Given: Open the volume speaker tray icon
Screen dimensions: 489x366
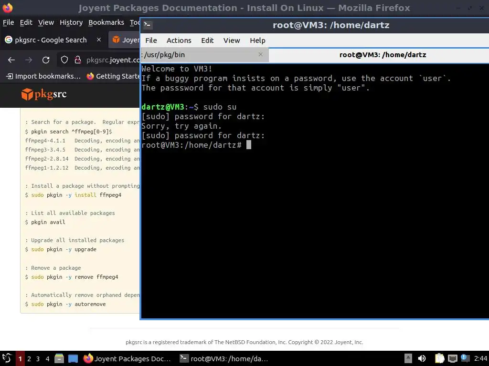Looking at the screenshot, I should tap(422, 358).
